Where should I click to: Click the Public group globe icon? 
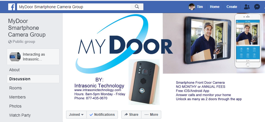(x=10, y=42)
